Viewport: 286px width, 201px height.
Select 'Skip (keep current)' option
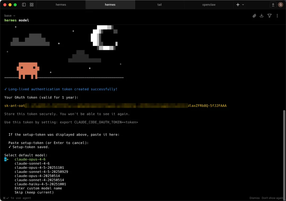34,193
